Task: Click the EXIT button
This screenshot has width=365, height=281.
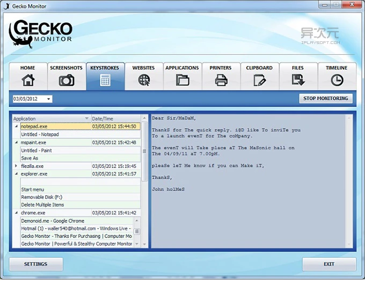Action: click(x=329, y=264)
